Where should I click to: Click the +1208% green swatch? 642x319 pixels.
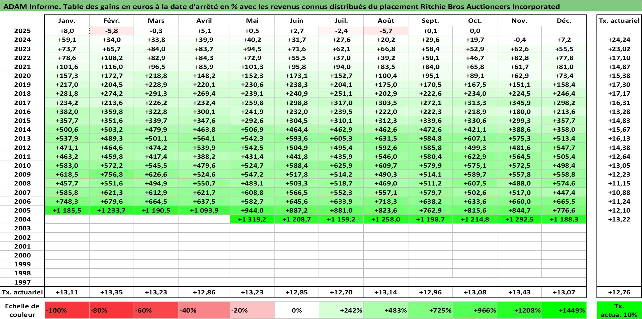click(520, 310)
